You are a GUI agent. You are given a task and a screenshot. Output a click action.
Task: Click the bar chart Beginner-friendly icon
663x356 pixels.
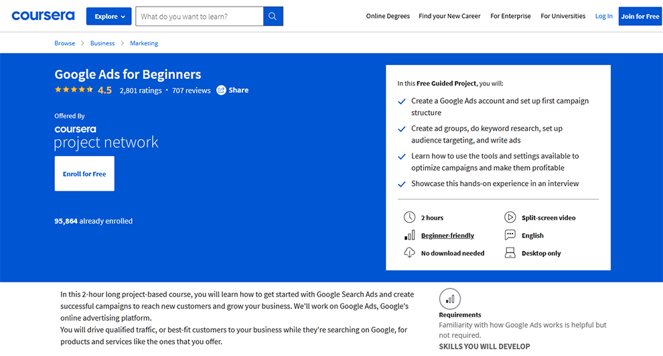[409, 236]
